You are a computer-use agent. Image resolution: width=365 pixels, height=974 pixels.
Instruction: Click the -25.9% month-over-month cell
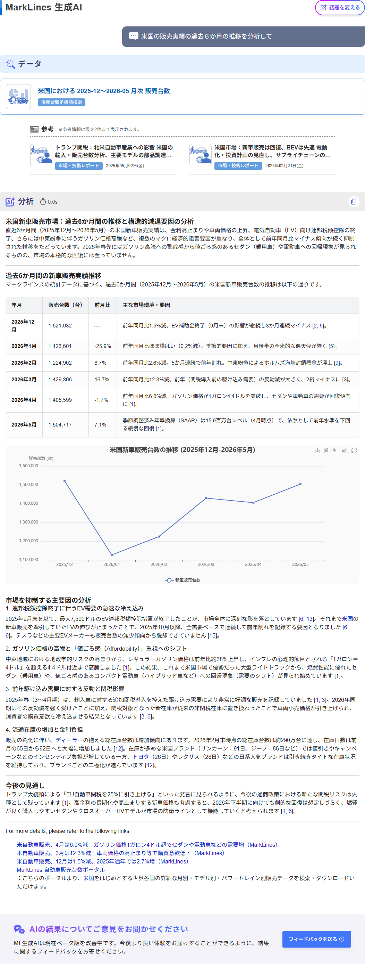[x=103, y=346]
